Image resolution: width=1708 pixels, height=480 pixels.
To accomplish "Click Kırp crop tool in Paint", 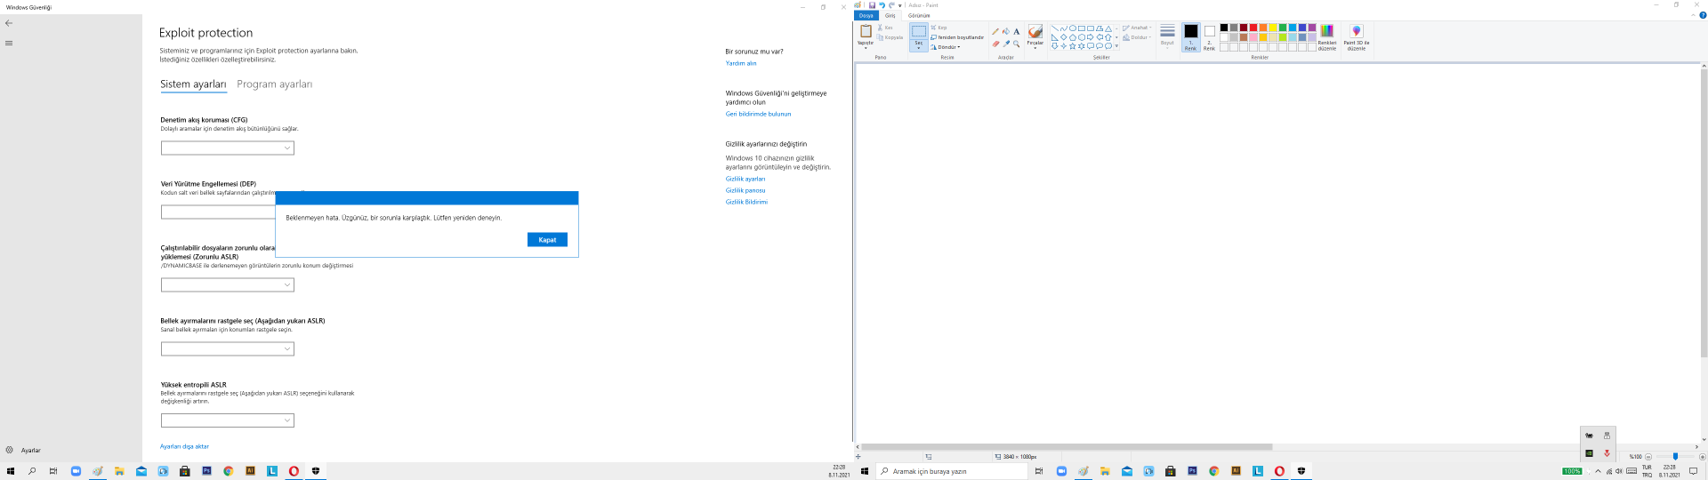I will [939, 28].
